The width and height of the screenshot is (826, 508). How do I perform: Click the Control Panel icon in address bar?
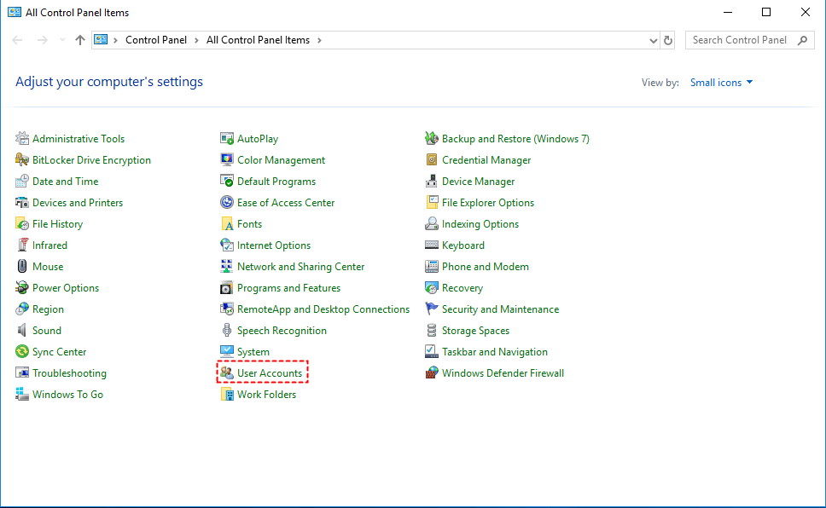[x=102, y=39]
